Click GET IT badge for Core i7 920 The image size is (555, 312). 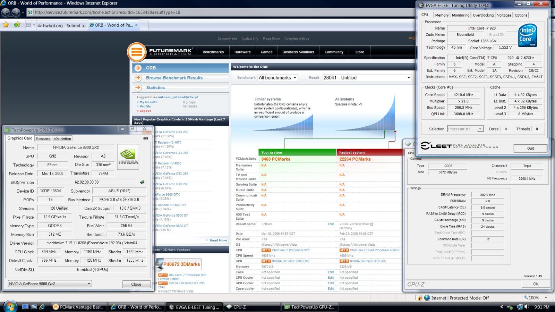click(x=266, y=250)
